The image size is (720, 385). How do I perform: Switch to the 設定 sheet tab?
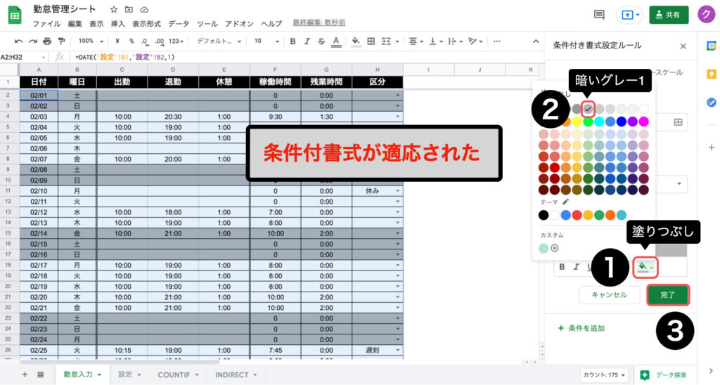129,374
